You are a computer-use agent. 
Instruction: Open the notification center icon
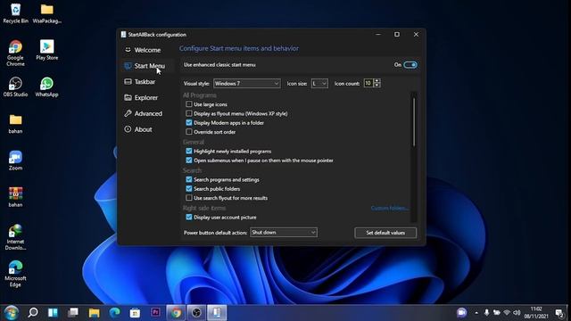point(559,313)
